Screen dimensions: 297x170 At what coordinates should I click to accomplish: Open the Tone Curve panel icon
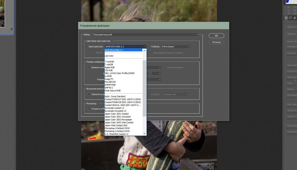point(290,18)
